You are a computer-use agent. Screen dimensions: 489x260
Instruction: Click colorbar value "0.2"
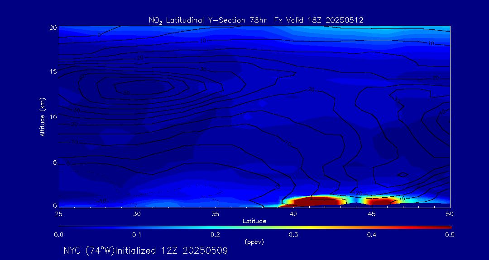(215, 235)
